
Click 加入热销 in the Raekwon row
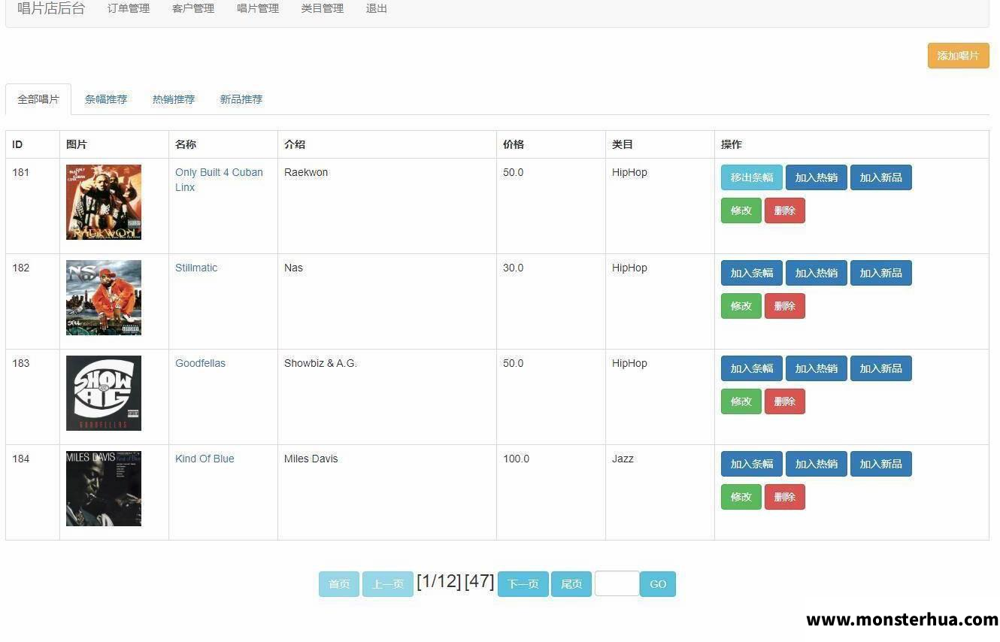(x=817, y=177)
